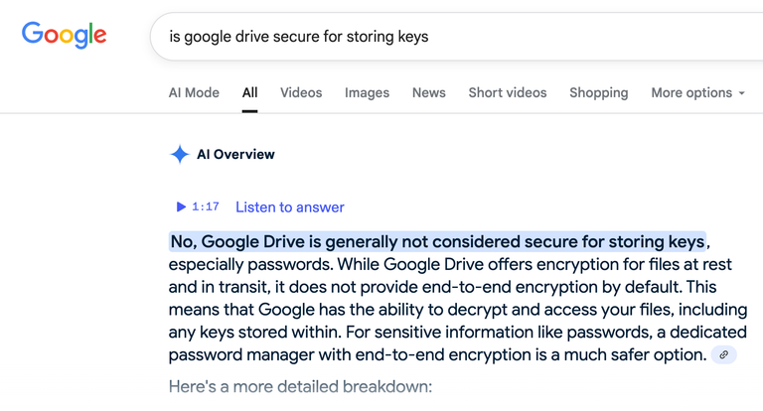The width and height of the screenshot is (763, 411).
Task: Go to the Images tab
Action: point(367,92)
